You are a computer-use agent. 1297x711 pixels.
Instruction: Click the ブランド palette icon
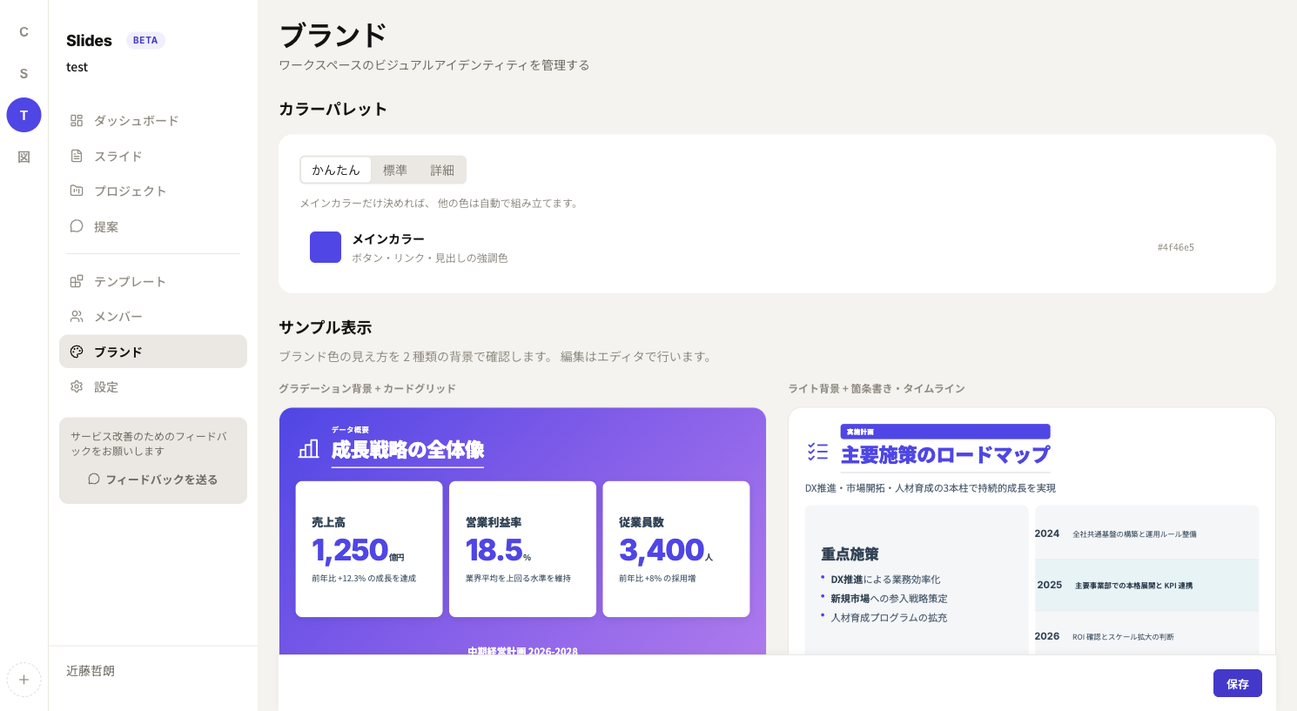(x=77, y=352)
